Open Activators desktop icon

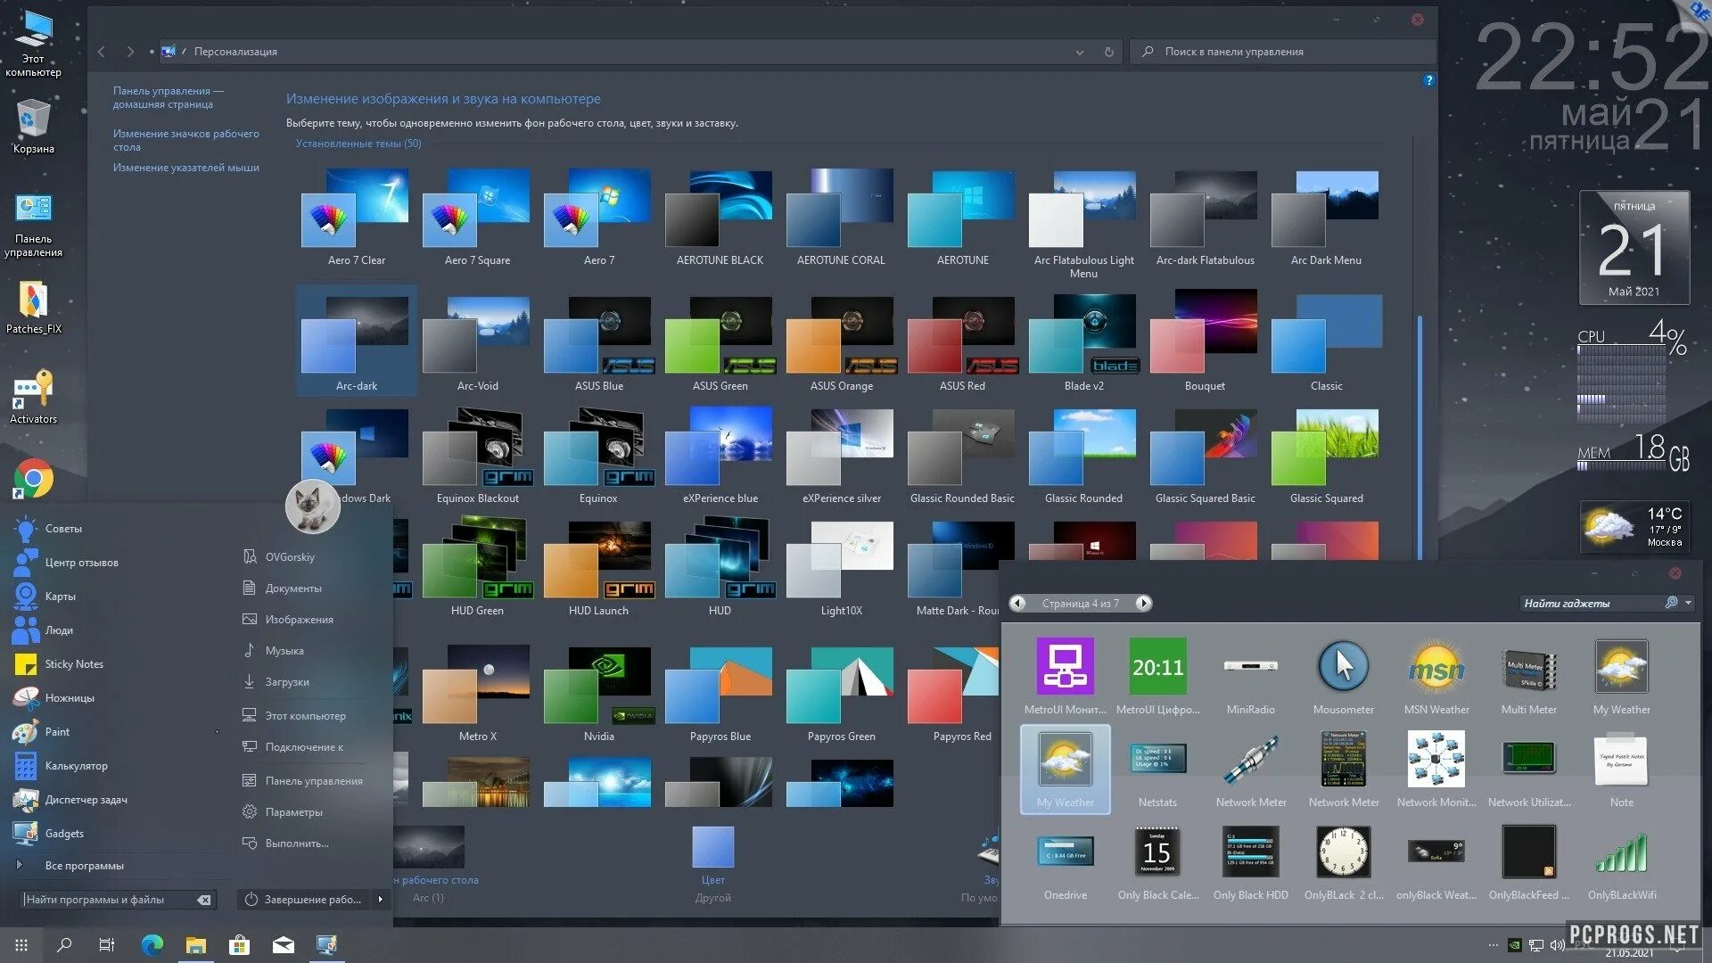[x=33, y=397]
